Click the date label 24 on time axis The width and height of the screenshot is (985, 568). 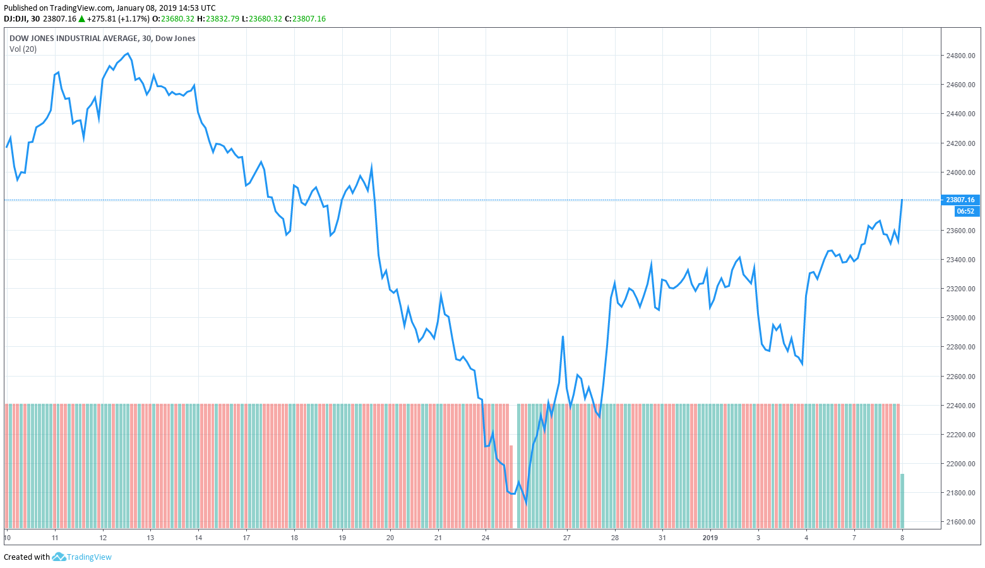click(486, 538)
